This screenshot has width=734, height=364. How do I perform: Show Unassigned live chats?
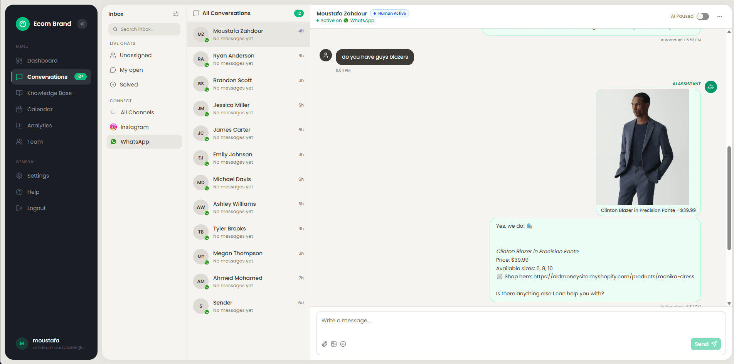coord(135,55)
